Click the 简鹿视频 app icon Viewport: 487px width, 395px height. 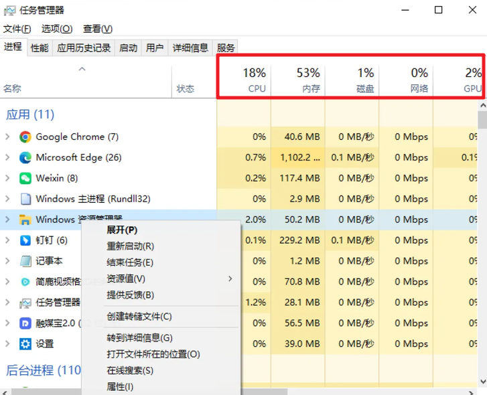[25, 282]
